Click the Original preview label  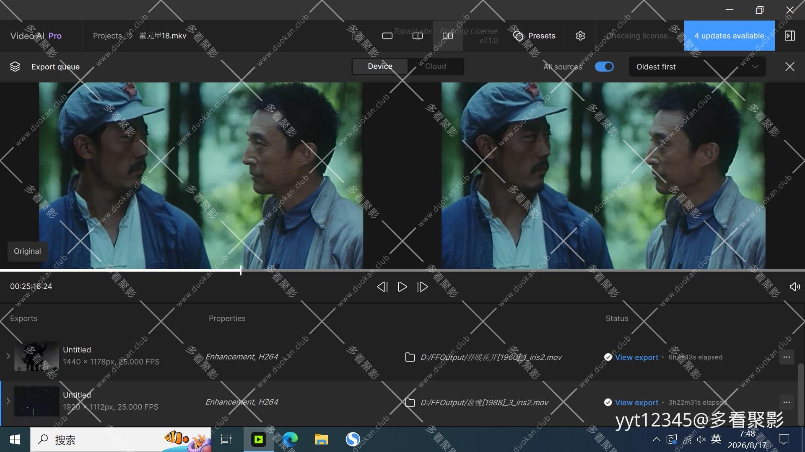(x=27, y=251)
